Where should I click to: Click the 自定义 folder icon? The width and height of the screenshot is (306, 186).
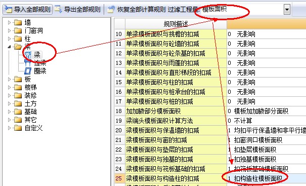18,128
